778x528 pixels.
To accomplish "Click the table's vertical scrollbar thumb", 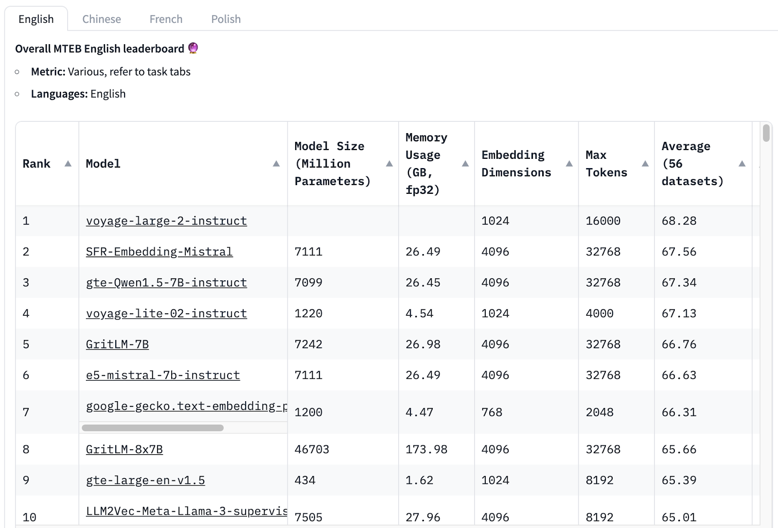I will pos(766,133).
